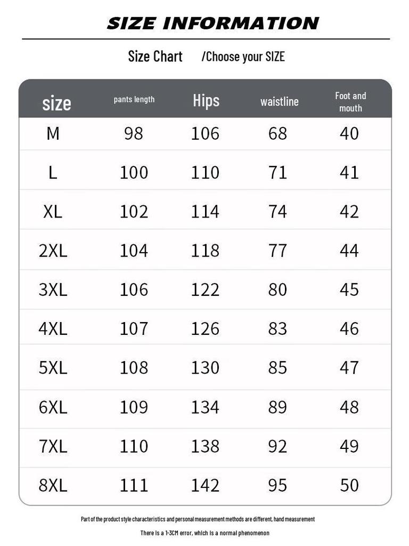Click the 8XL size row label
This screenshot has width=409, height=546.
tap(53, 485)
